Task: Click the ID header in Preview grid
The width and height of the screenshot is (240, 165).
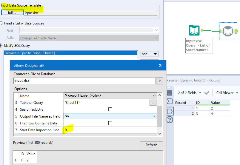Action: point(22,154)
